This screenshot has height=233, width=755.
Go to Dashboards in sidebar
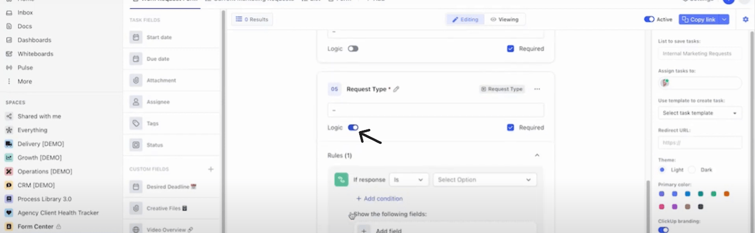[34, 40]
